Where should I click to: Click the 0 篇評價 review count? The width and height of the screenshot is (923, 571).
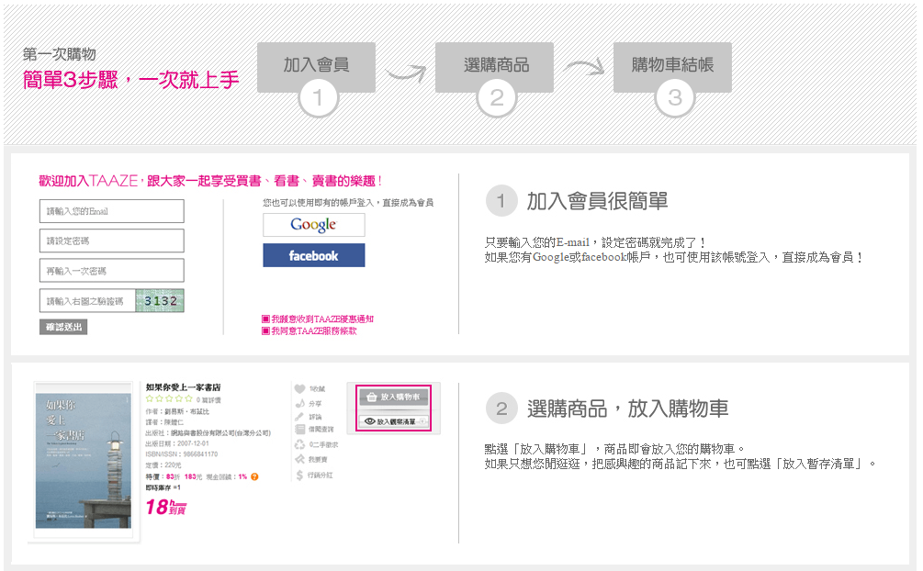click(x=209, y=400)
